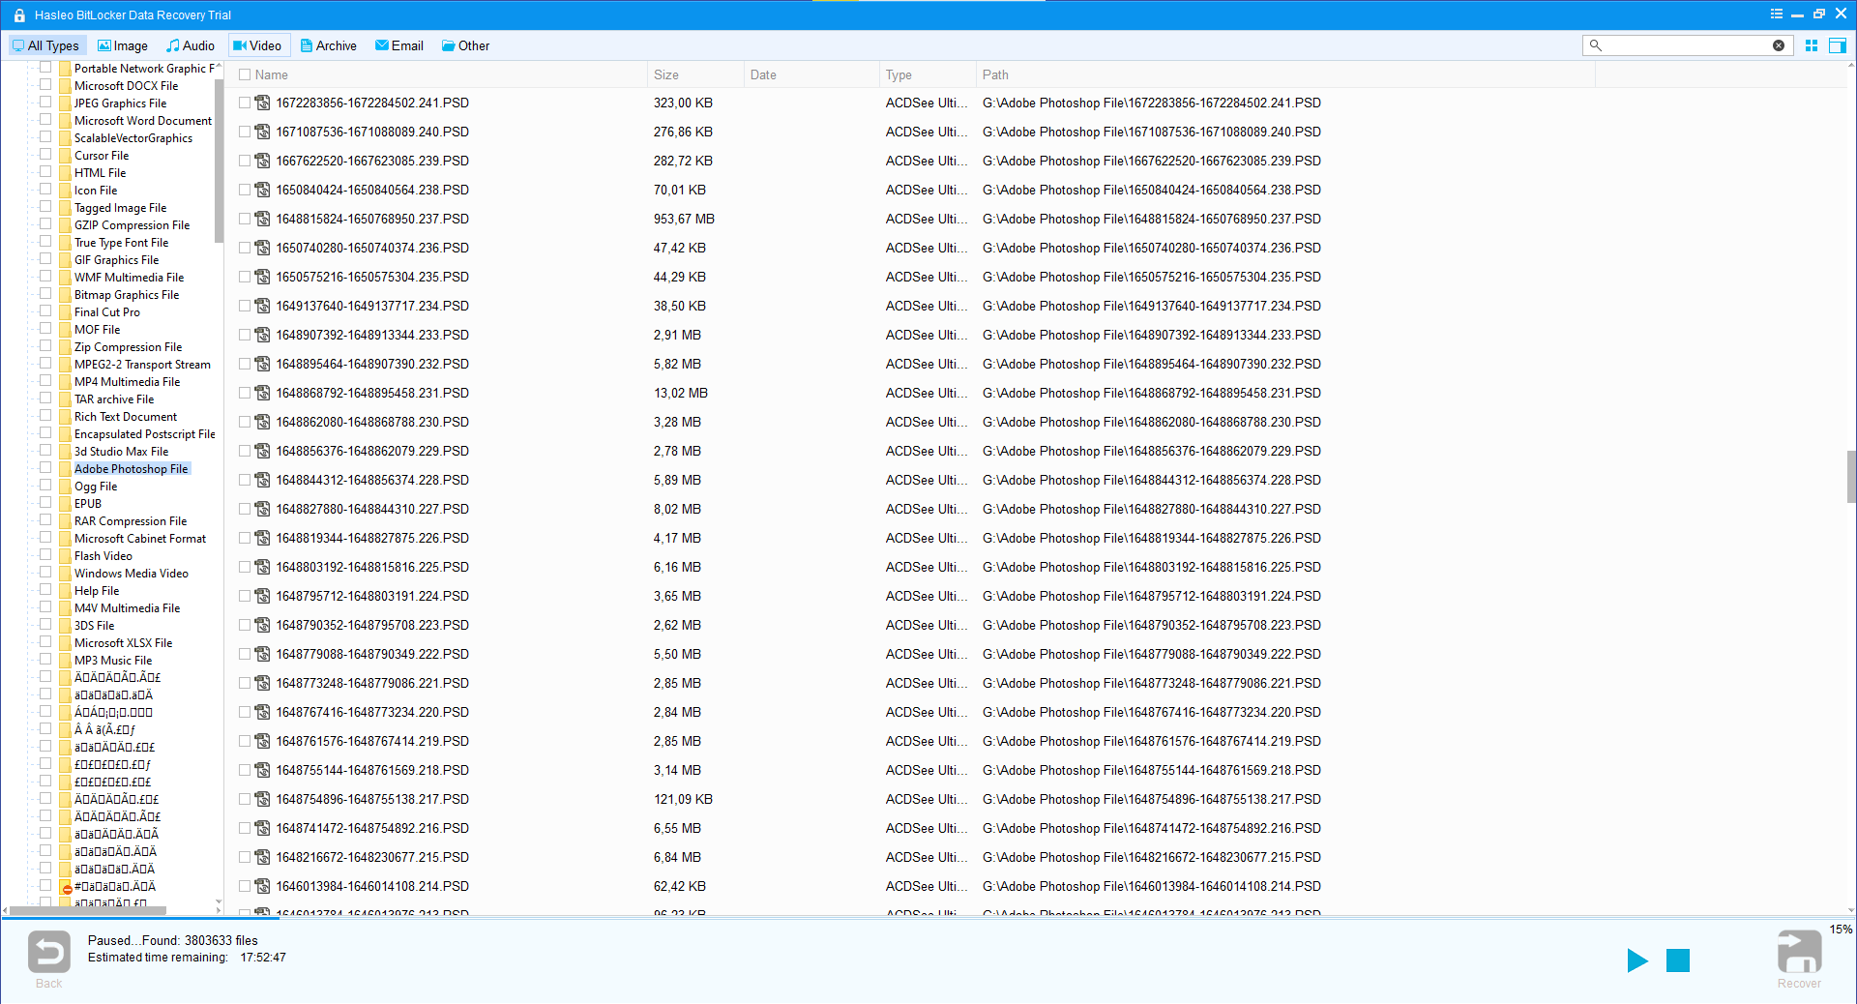Select the file 1648216672-1648230677.215.PSD
Screen dimensions: 1857x1004
pos(372,857)
